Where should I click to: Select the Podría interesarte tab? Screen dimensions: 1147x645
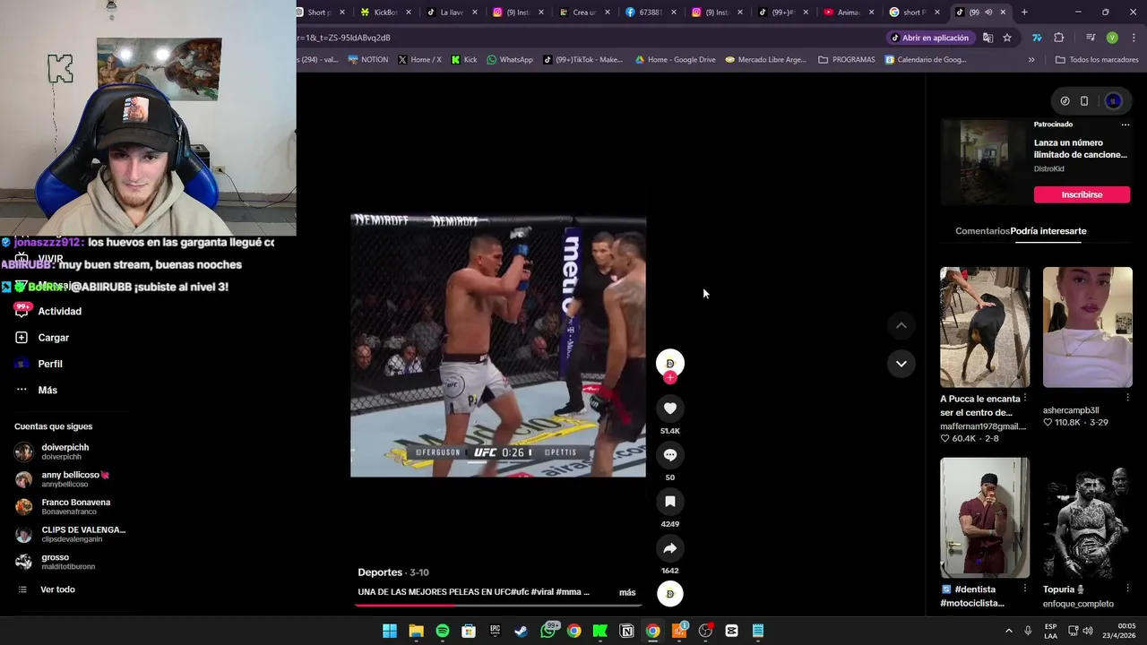pyautogui.click(x=1048, y=231)
